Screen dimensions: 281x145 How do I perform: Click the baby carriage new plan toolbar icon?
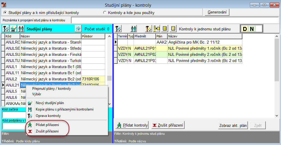[x=13, y=29]
